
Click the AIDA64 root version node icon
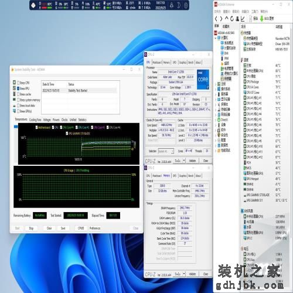click(x=216, y=33)
